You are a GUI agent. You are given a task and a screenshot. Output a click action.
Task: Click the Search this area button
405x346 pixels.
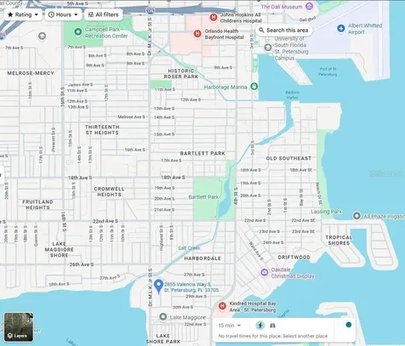pyautogui.click(x=283, y=31)
